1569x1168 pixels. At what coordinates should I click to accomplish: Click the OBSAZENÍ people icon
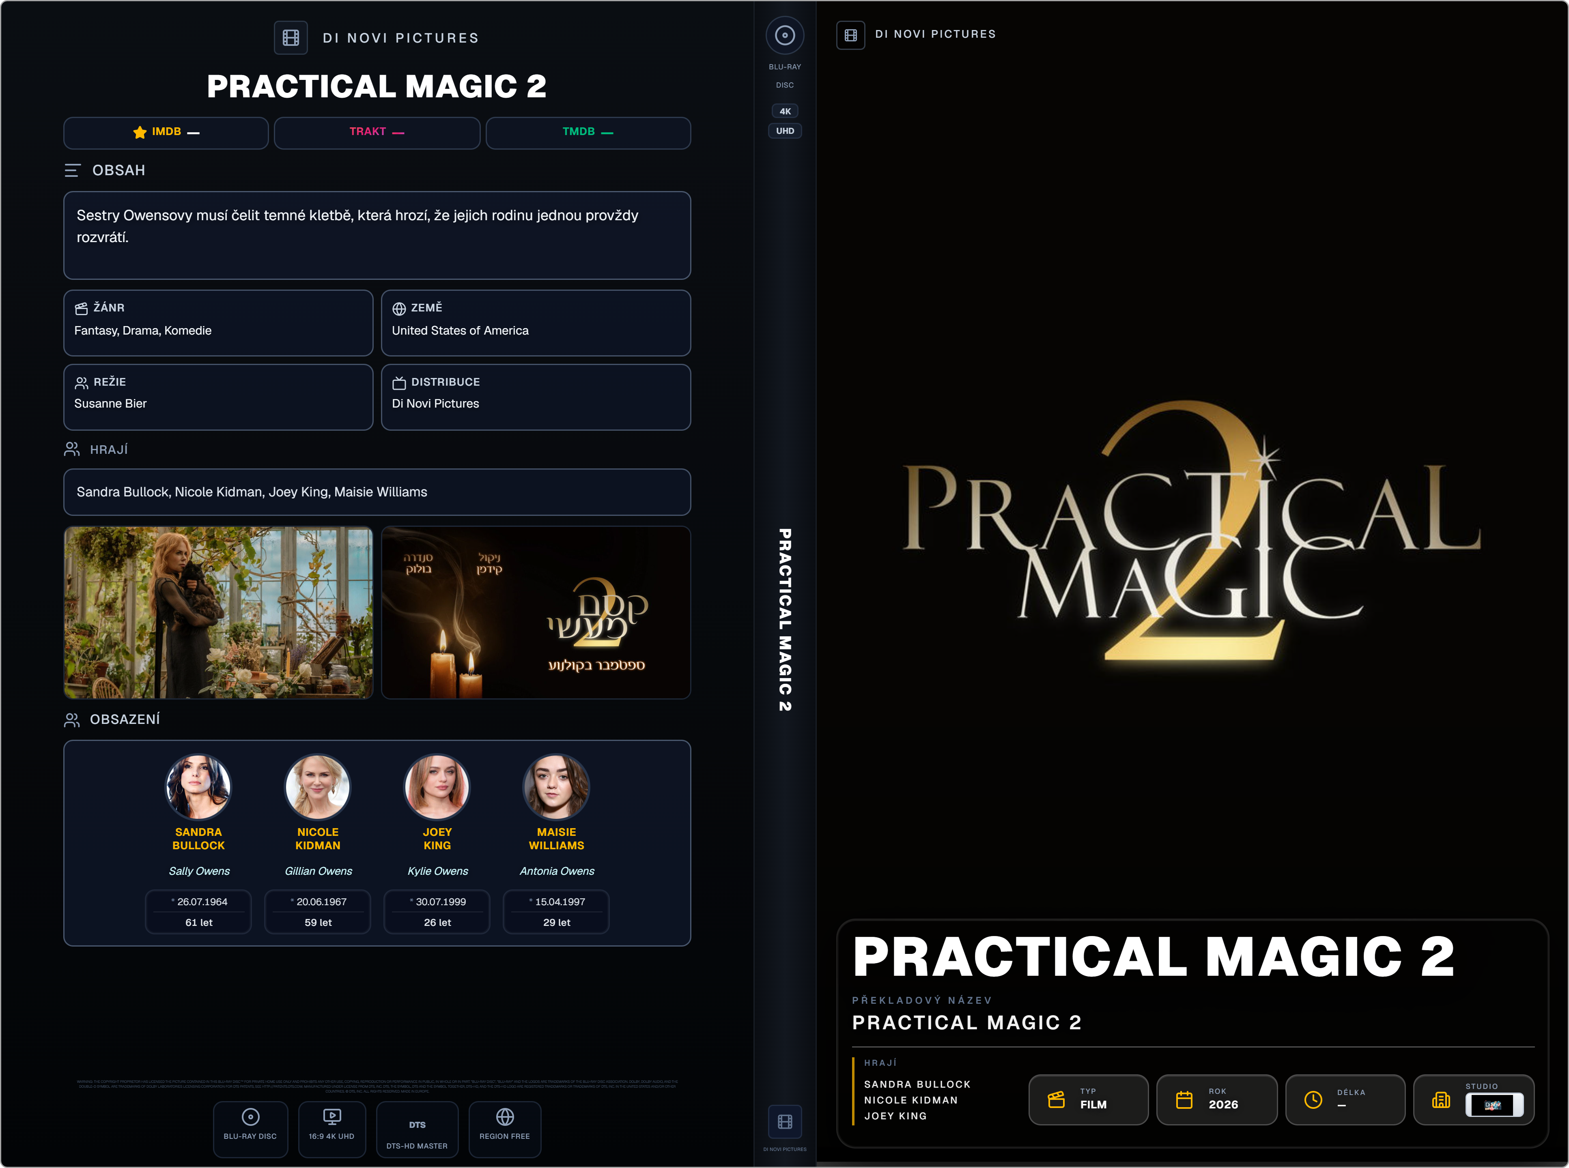(72, 720)
